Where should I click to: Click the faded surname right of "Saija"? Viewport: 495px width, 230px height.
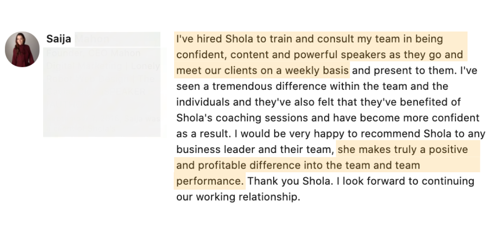[93, 39]
